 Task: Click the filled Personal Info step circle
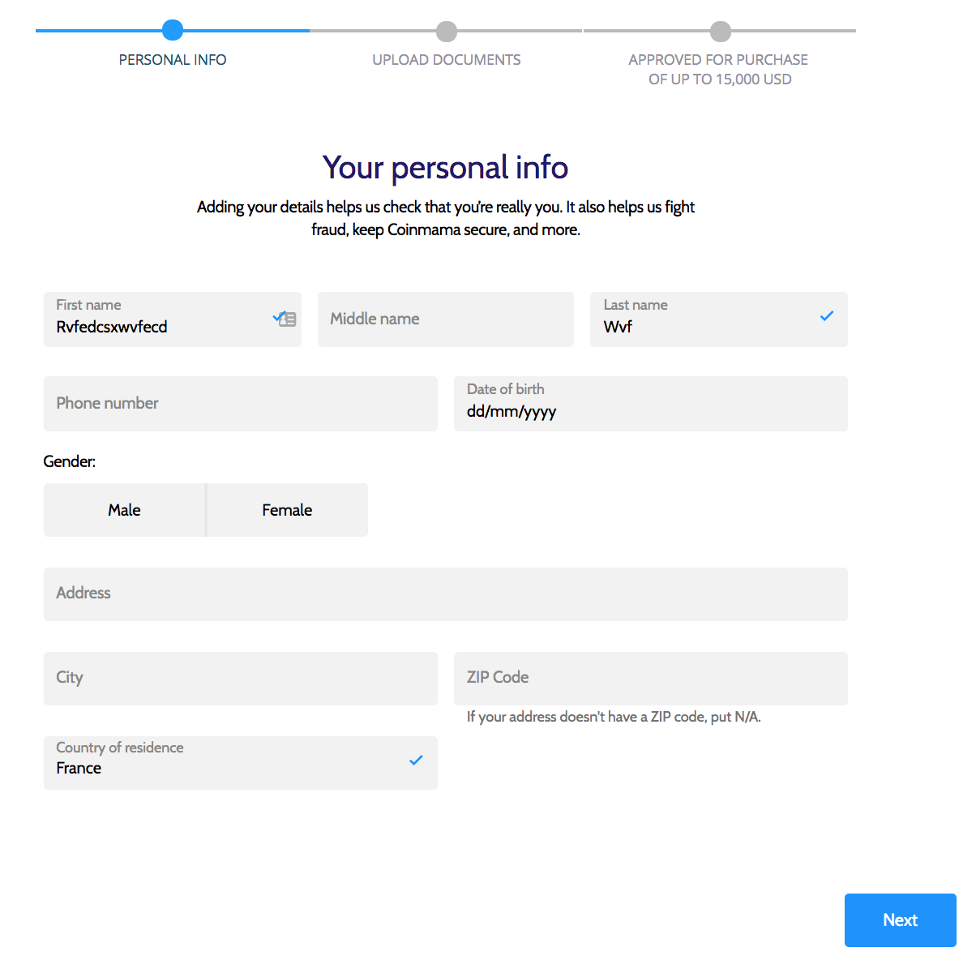pos(172,31)
